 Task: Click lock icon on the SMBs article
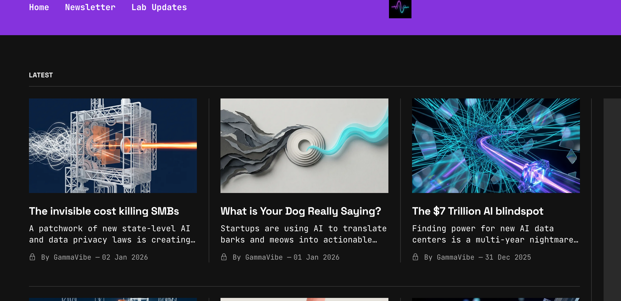tap(32, 257)
